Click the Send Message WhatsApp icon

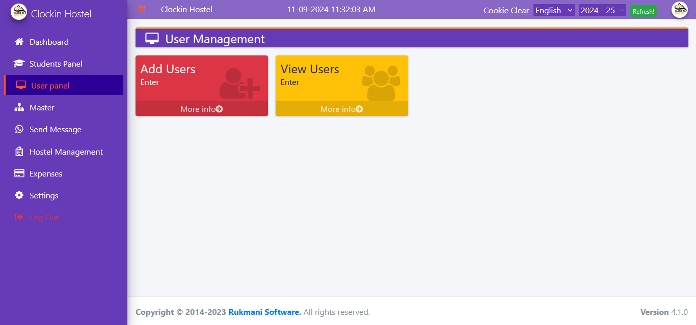[x=19, y=129]
